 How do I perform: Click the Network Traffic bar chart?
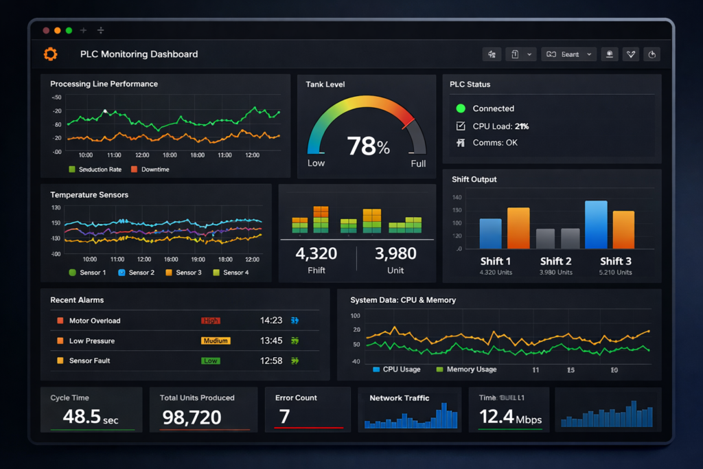pos(411,416)
